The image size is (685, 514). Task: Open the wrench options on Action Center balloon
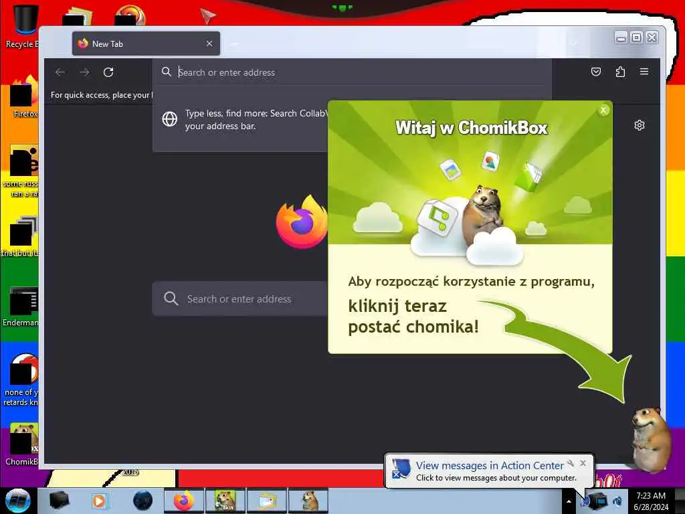pyautogui.click(x=571, y=463)
